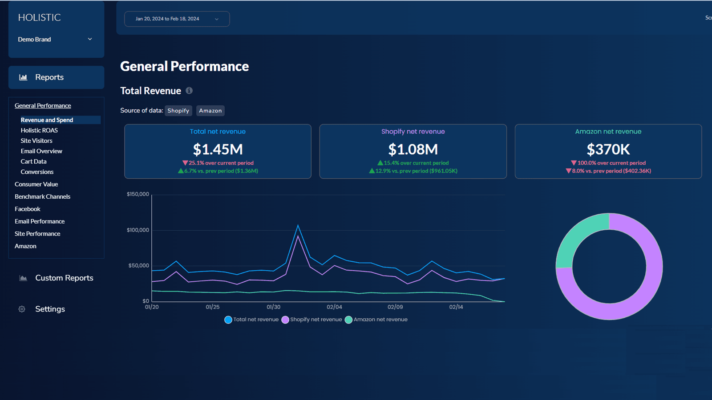Open Settings via the gear icon

pos(21,309)
